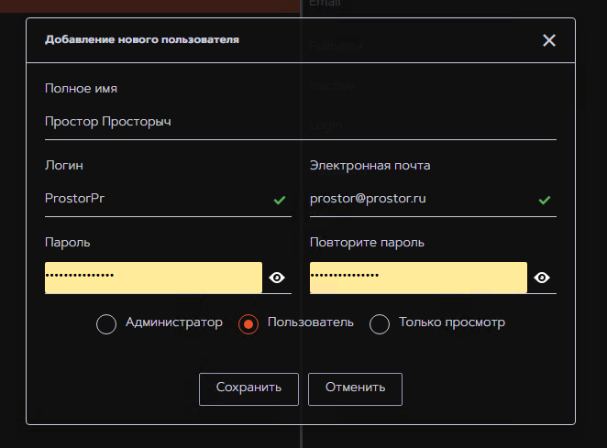Pick the Только просмотр radio option
The image size is (607, 448).
380,324
